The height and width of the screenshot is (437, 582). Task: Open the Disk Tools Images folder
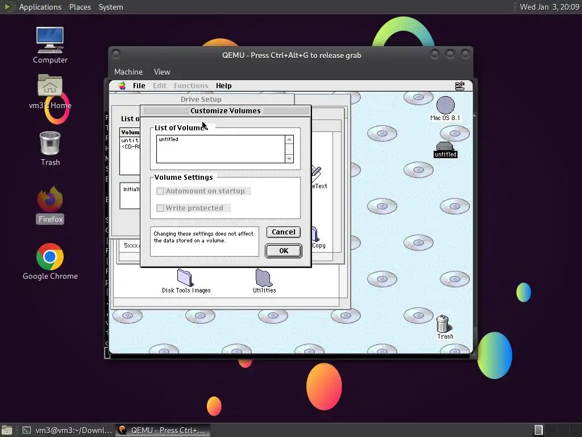coord(185,278)
